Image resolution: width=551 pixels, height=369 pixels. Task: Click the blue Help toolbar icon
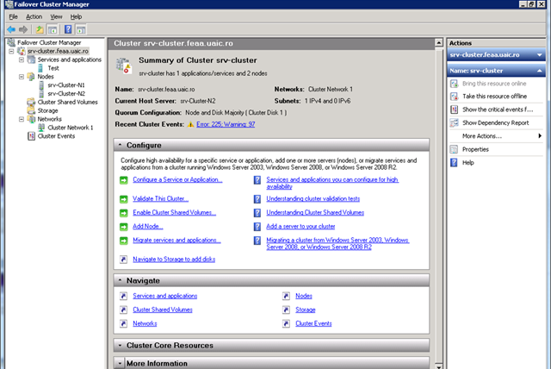click(68, 29)
